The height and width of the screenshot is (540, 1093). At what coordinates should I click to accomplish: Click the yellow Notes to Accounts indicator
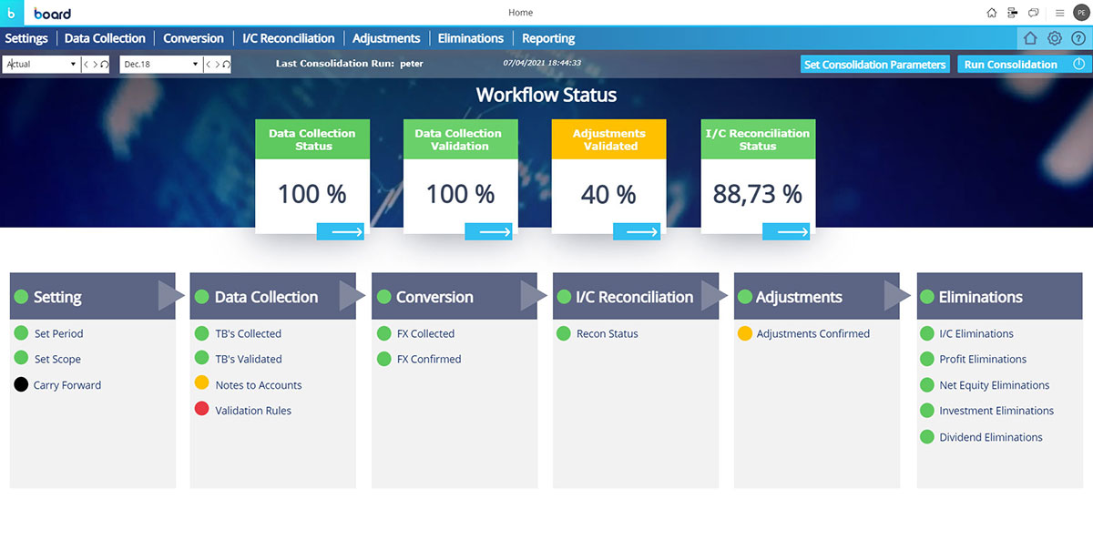201,384
